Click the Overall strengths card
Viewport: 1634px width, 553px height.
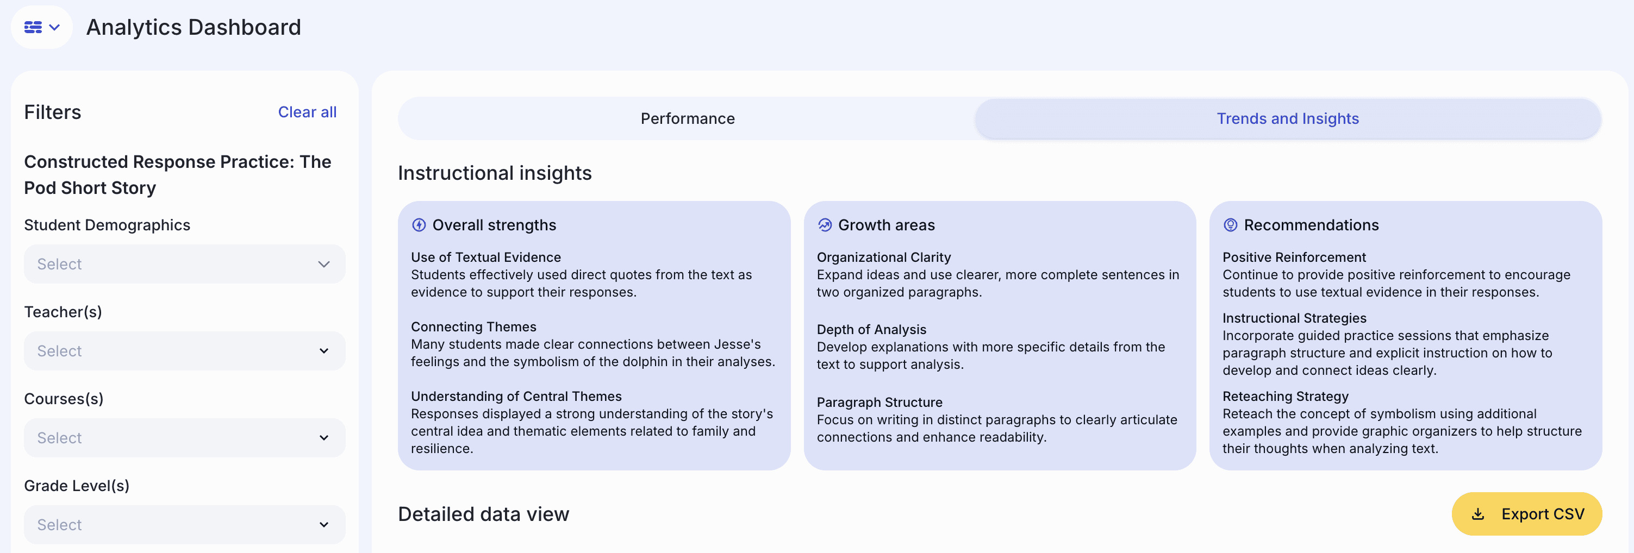tap(594, 336)
